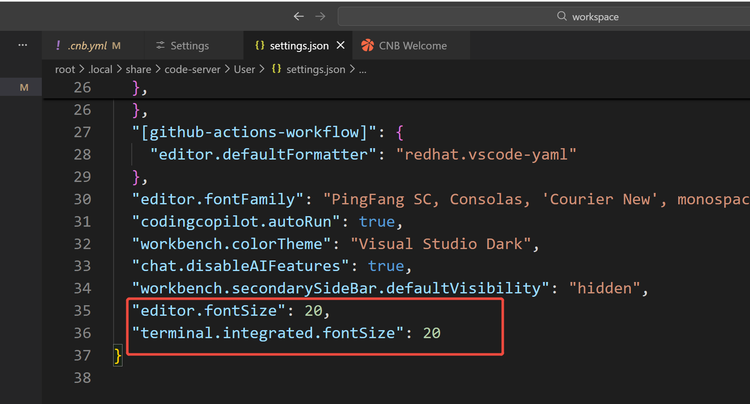
Task: Click the exclamation icon on .cnb.yml tab
Action: click(58, 45)
